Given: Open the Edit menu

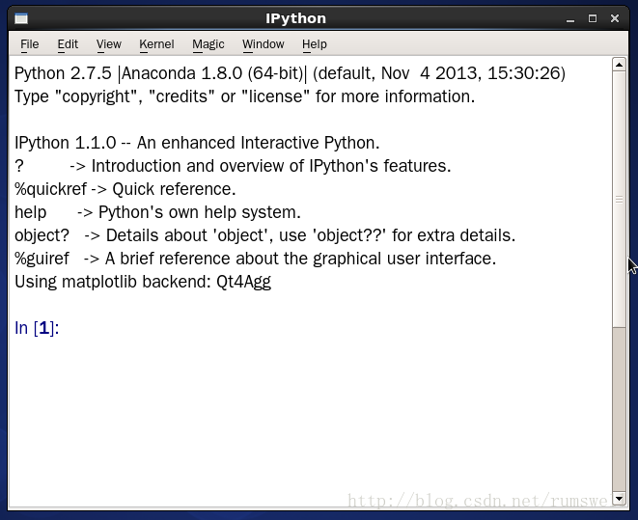Looking at the screenshot, I should (x=68, y=44).
